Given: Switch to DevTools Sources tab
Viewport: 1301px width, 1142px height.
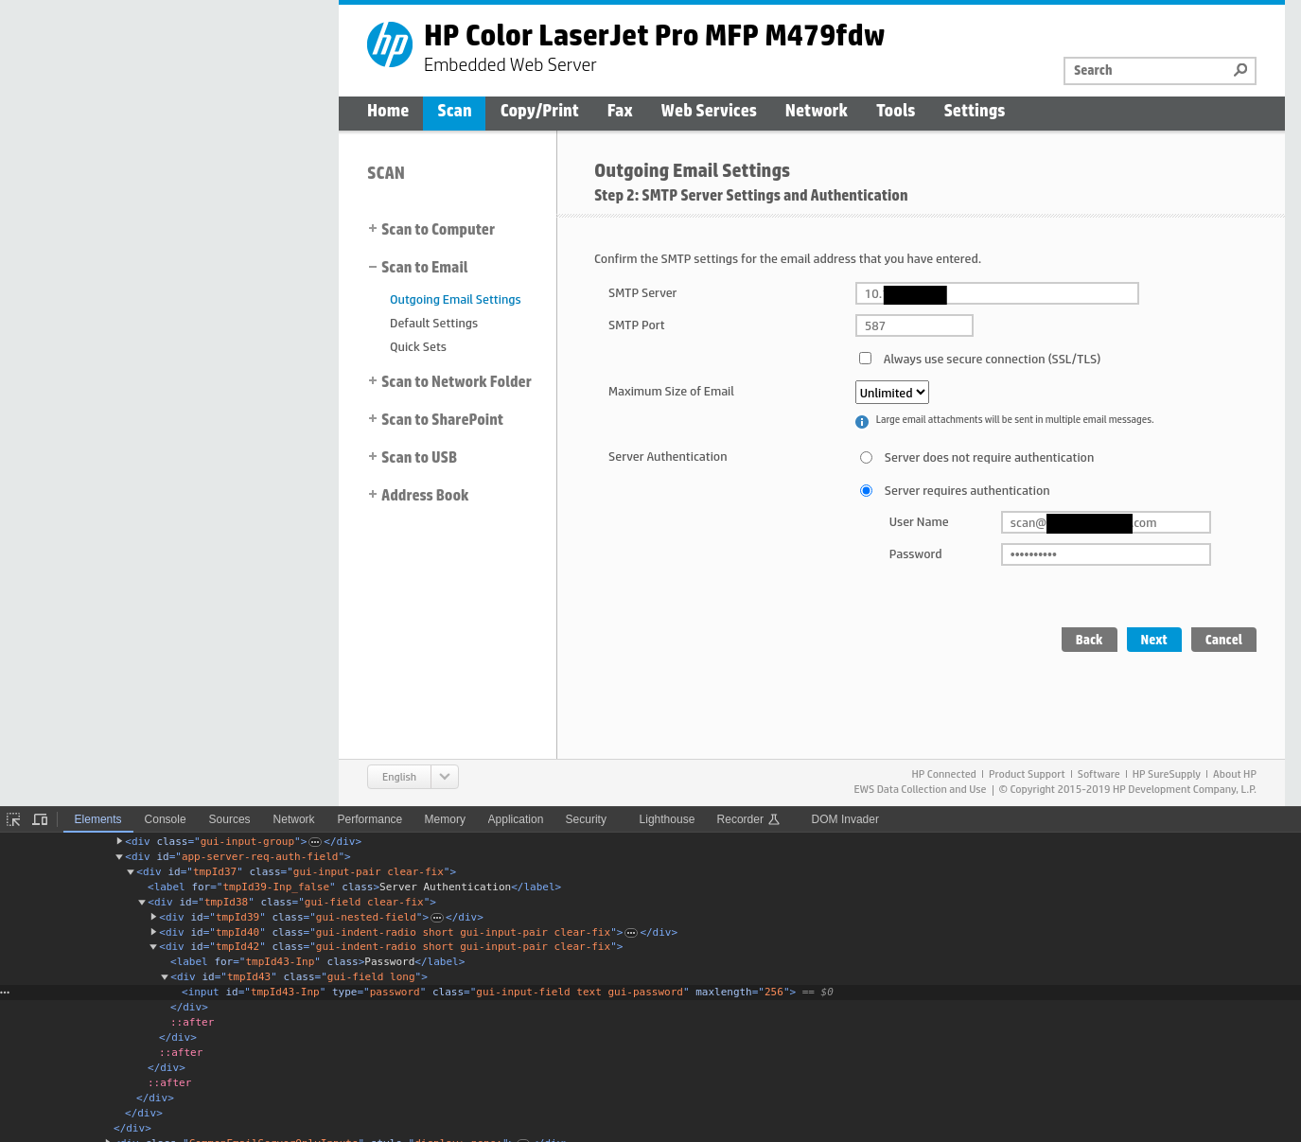Looking at the screenshot, I should click(x=229, y=819).
